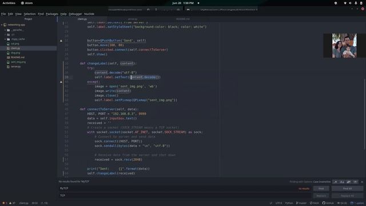Click the Find button
The width and height of the screenshot is (366, 206).
tap(321, 188)
